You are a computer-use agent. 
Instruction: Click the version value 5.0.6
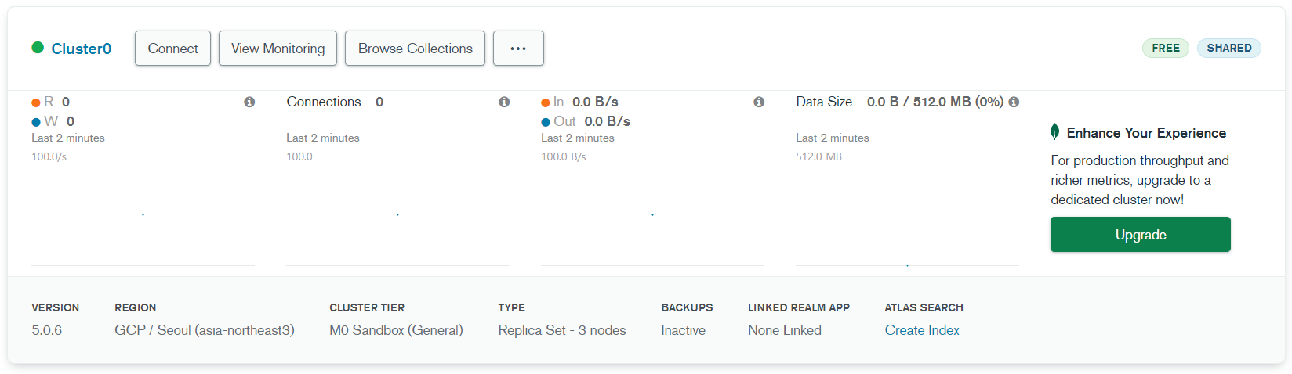click(x=47, y=330)
